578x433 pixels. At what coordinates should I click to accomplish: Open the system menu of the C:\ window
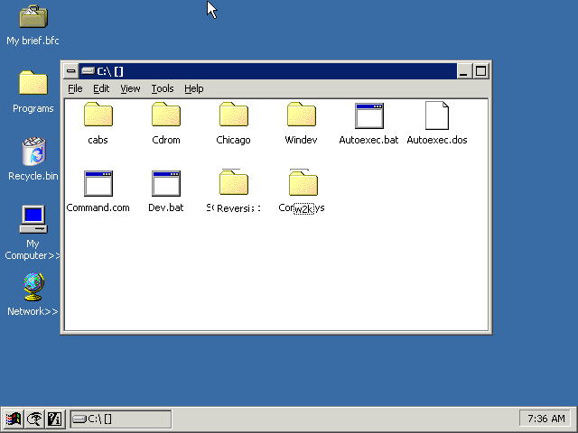click(71, 71)
